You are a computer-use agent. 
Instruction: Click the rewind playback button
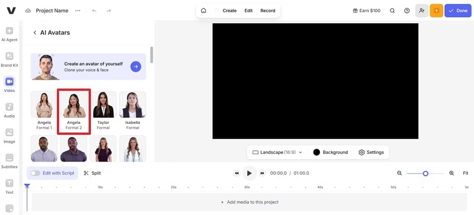point(236,173)
